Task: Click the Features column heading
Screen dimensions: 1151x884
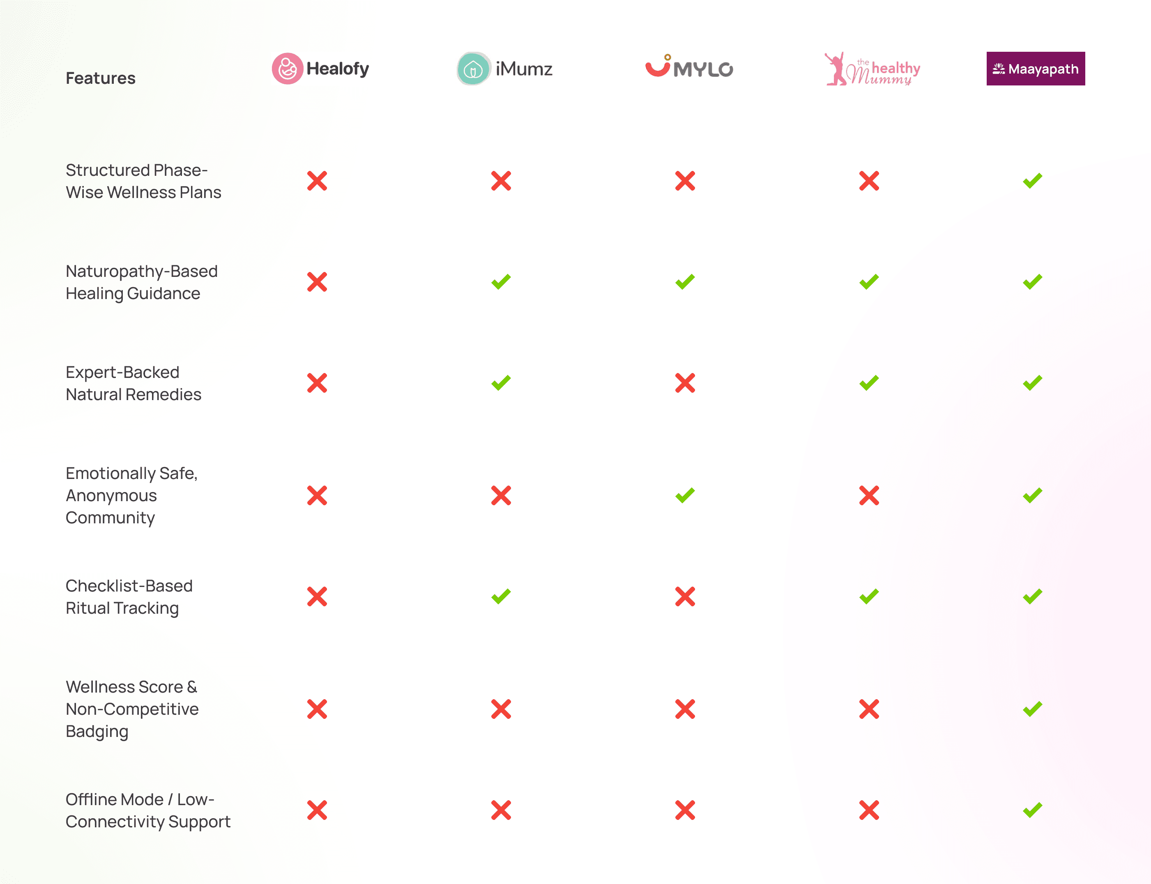Action: [101, 78]
